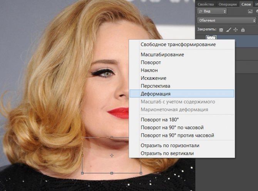Open the Слои tab
Viewport: 258px width, 191px height.
[x=246, y=4]
